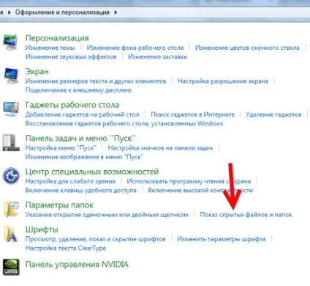
Task: Expand arrow after Оформление и персонализация breadcrumb
Action: (x=116, y=12)
